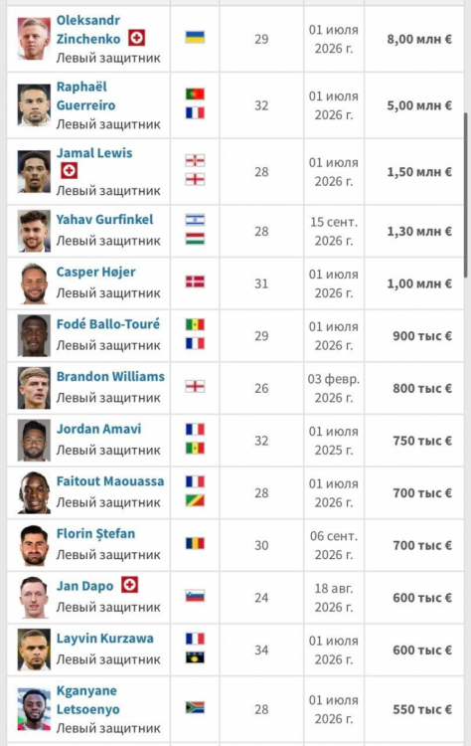Click the Ukraine flag in Zinchenko's row

coord(195,37)
